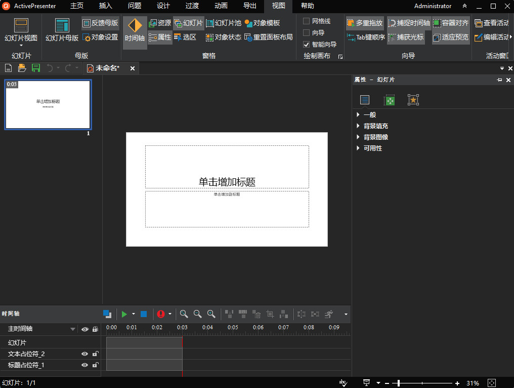Image resolution: width=514 pixels, height=388 pixels.
Task: Open the 动画 Animations ribbon tab
Action: click(221, 6)
